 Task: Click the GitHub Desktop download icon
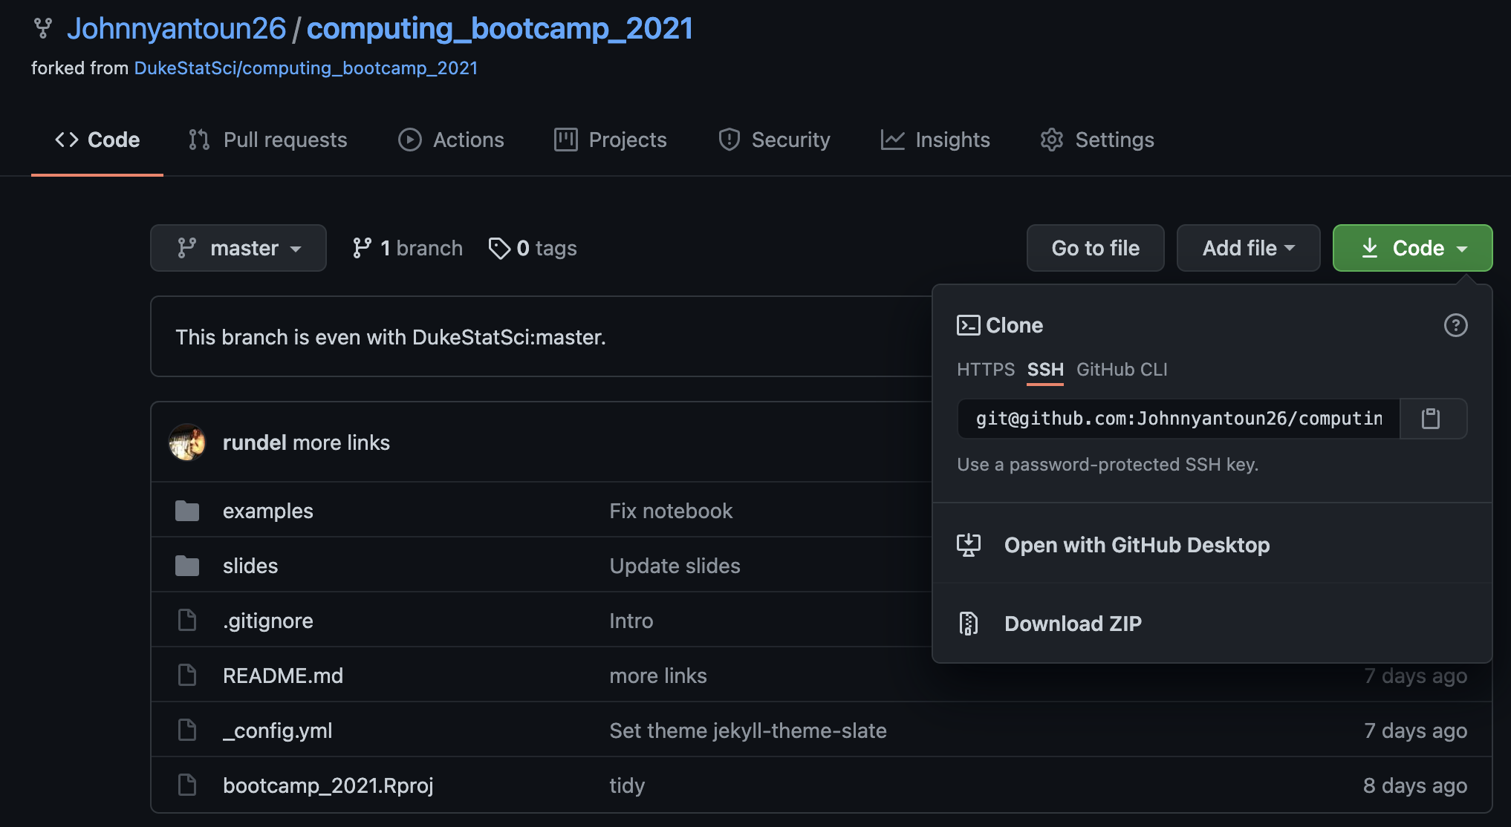tap(969, 545)
